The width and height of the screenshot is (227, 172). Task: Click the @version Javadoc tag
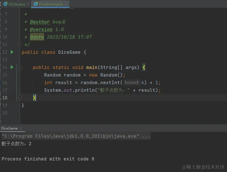click(41, 30)
